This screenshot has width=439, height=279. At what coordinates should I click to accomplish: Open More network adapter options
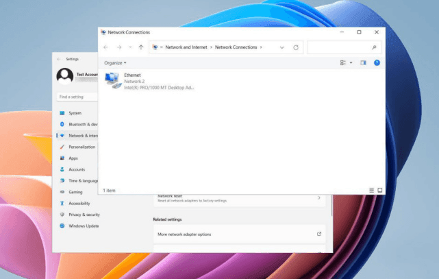(240, 234)
